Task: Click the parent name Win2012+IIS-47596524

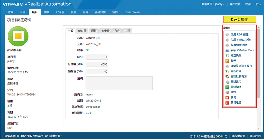Action: tap(22, 95)
